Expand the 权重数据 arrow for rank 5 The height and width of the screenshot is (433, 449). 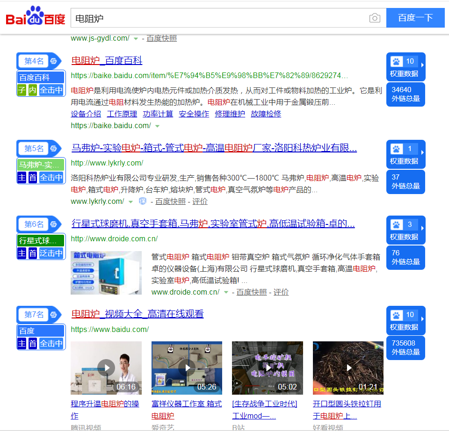tap(422, 152)
